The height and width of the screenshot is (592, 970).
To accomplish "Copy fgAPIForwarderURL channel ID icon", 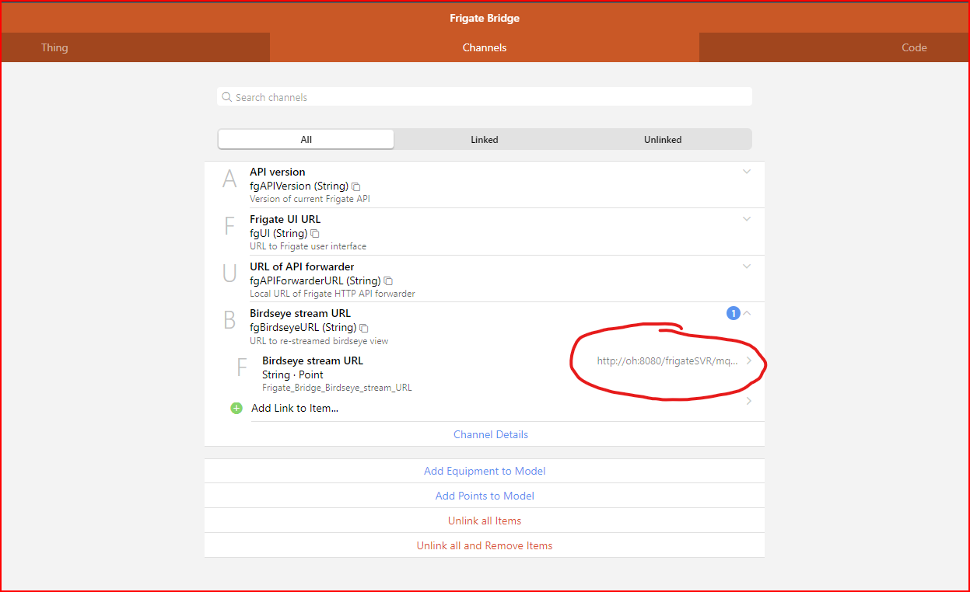I will (388, 281).
